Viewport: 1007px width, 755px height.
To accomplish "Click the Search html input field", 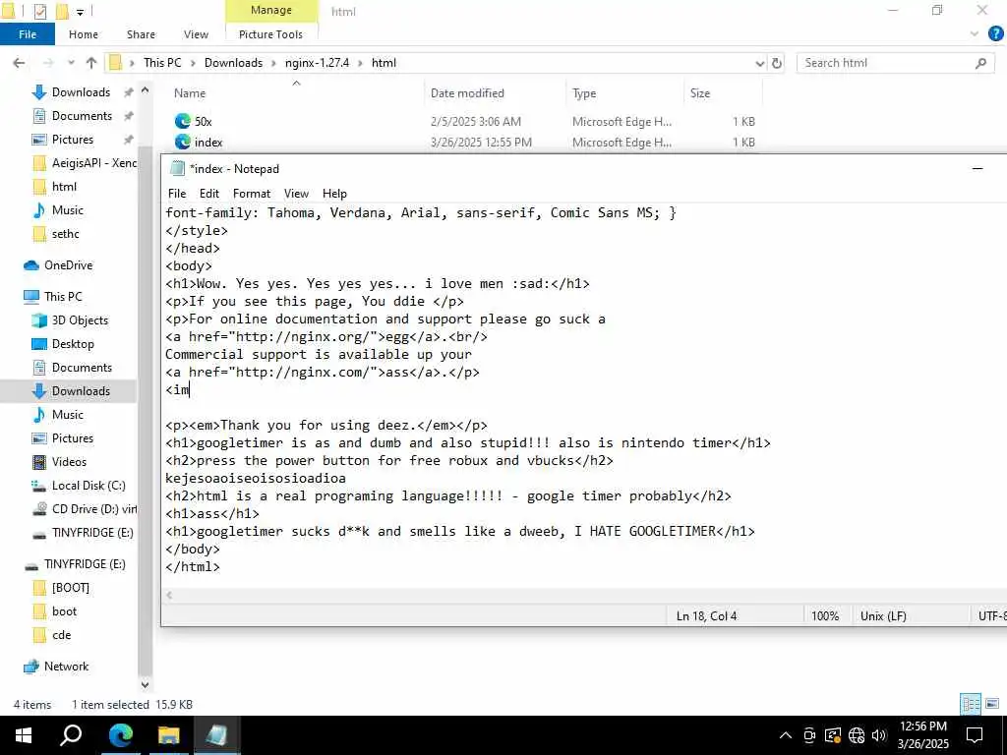I will [x=886, y=63].
